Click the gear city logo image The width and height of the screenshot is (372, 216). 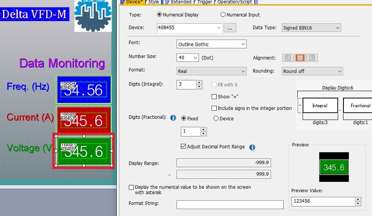coord(93,16)
